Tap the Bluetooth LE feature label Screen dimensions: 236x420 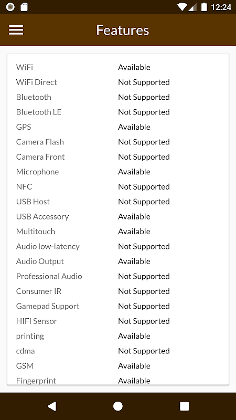click(39, 112)
